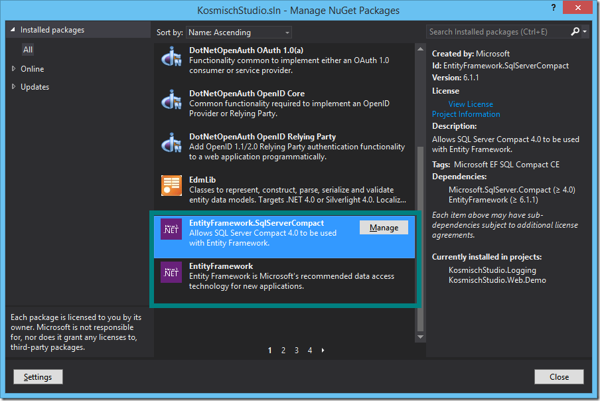The image size is (600, 401).
Task: Click the DotNetOpenAuth OpenID Core package icon
Action: pyautogui.click(x=171, y=100)
